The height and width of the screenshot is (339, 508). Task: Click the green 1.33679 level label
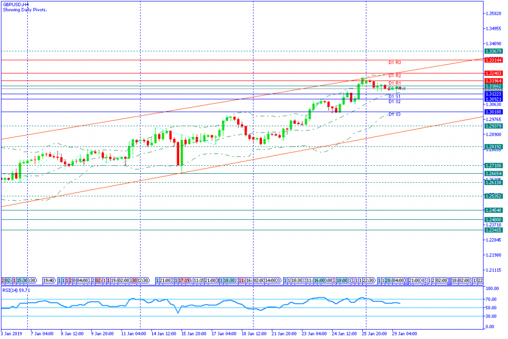494,51
